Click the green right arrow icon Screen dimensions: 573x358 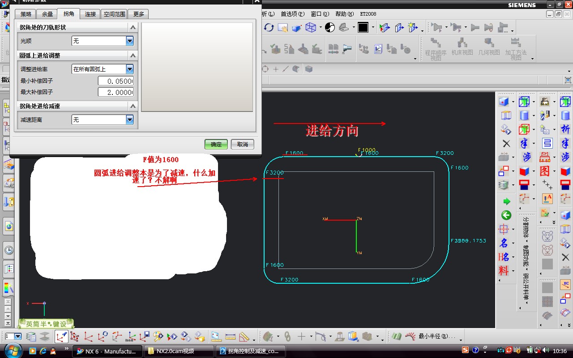(506, 201)
